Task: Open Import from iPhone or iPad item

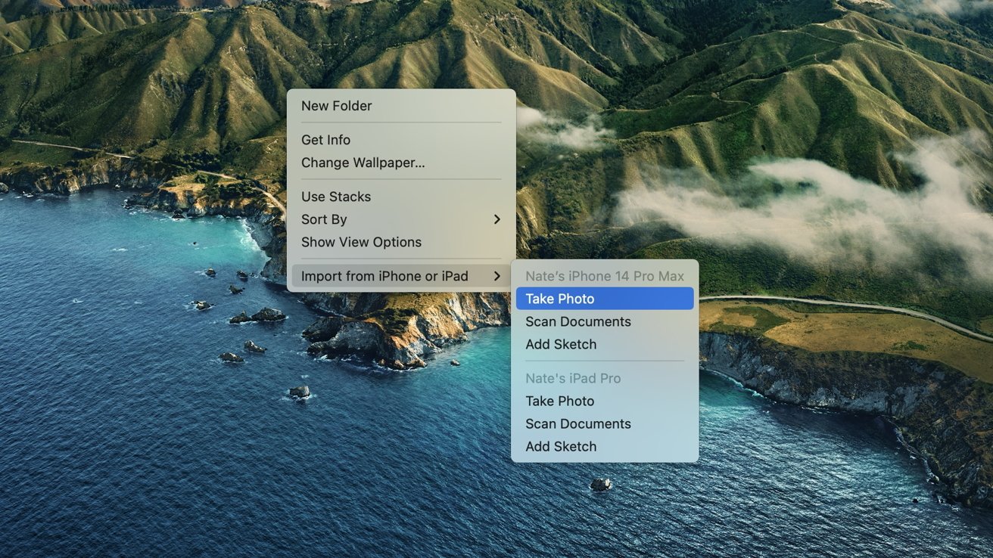Action: pyautogui.click(x=384, y=276)
